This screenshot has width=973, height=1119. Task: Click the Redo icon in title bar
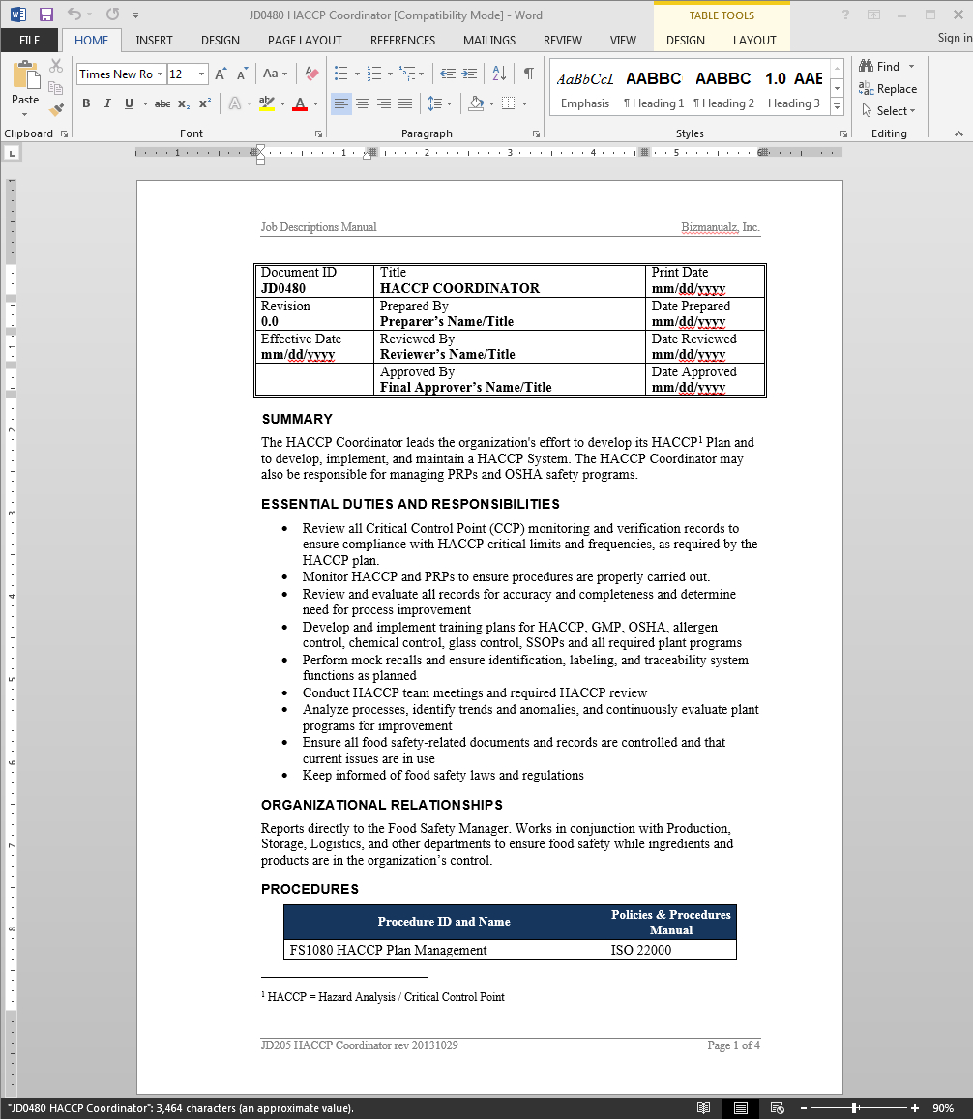(113, 15)
